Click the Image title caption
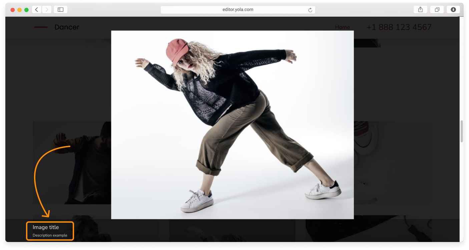 46,227
